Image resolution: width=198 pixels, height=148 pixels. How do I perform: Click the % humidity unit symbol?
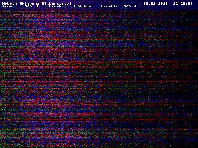point(135,6)
